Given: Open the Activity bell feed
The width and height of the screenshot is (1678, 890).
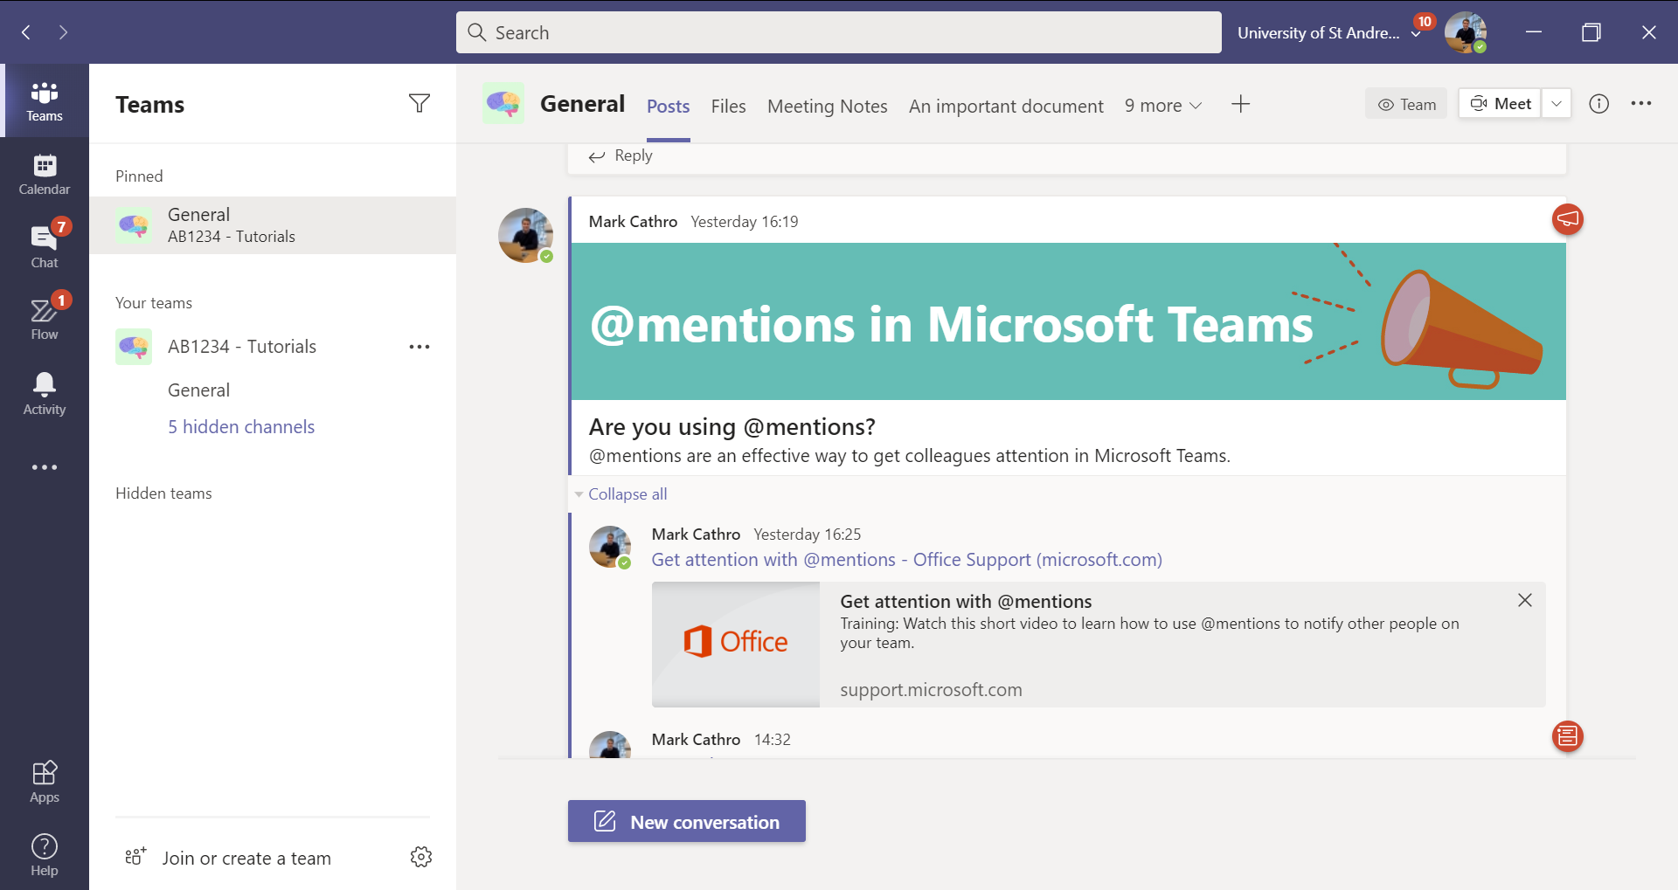Looking at the screenshot, I should (x=45, y=393).
